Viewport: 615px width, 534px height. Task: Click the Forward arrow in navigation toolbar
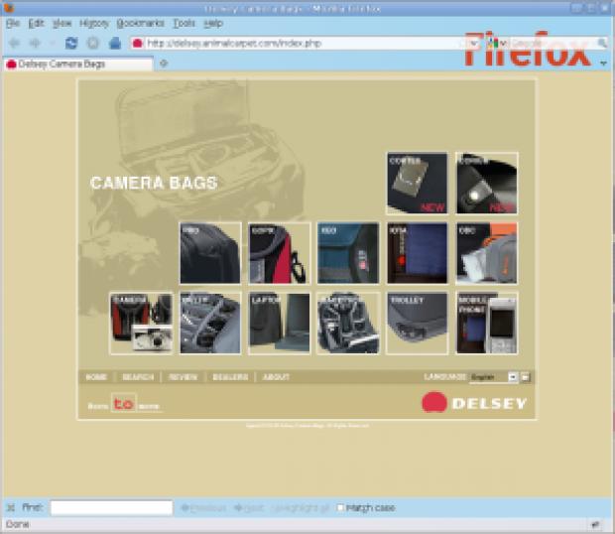(36, 43)
